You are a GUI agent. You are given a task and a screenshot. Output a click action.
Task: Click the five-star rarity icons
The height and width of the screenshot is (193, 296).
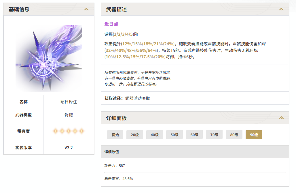coord(69,131)
